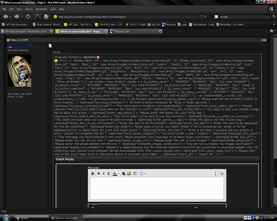The image size is (277, 221).
Task: Close the MySpace.com tab
Action: (160, 31)
